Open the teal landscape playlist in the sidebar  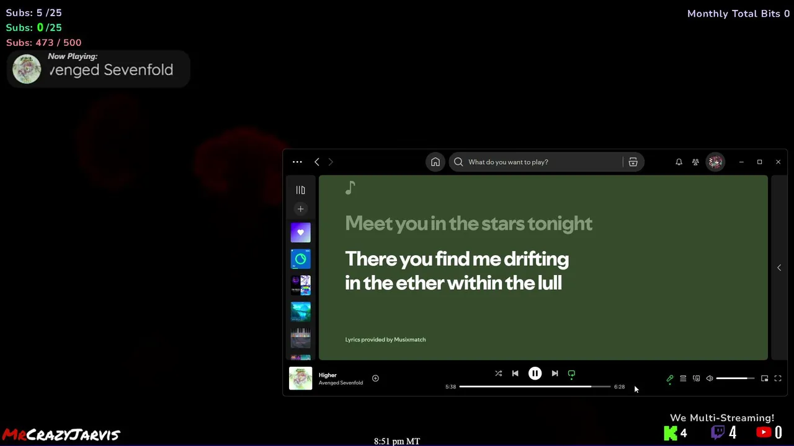point(300,312)
